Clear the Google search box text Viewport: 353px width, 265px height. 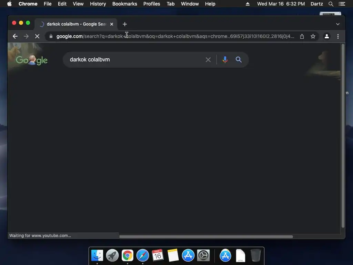pyautogui.click(x=208, y=60)
